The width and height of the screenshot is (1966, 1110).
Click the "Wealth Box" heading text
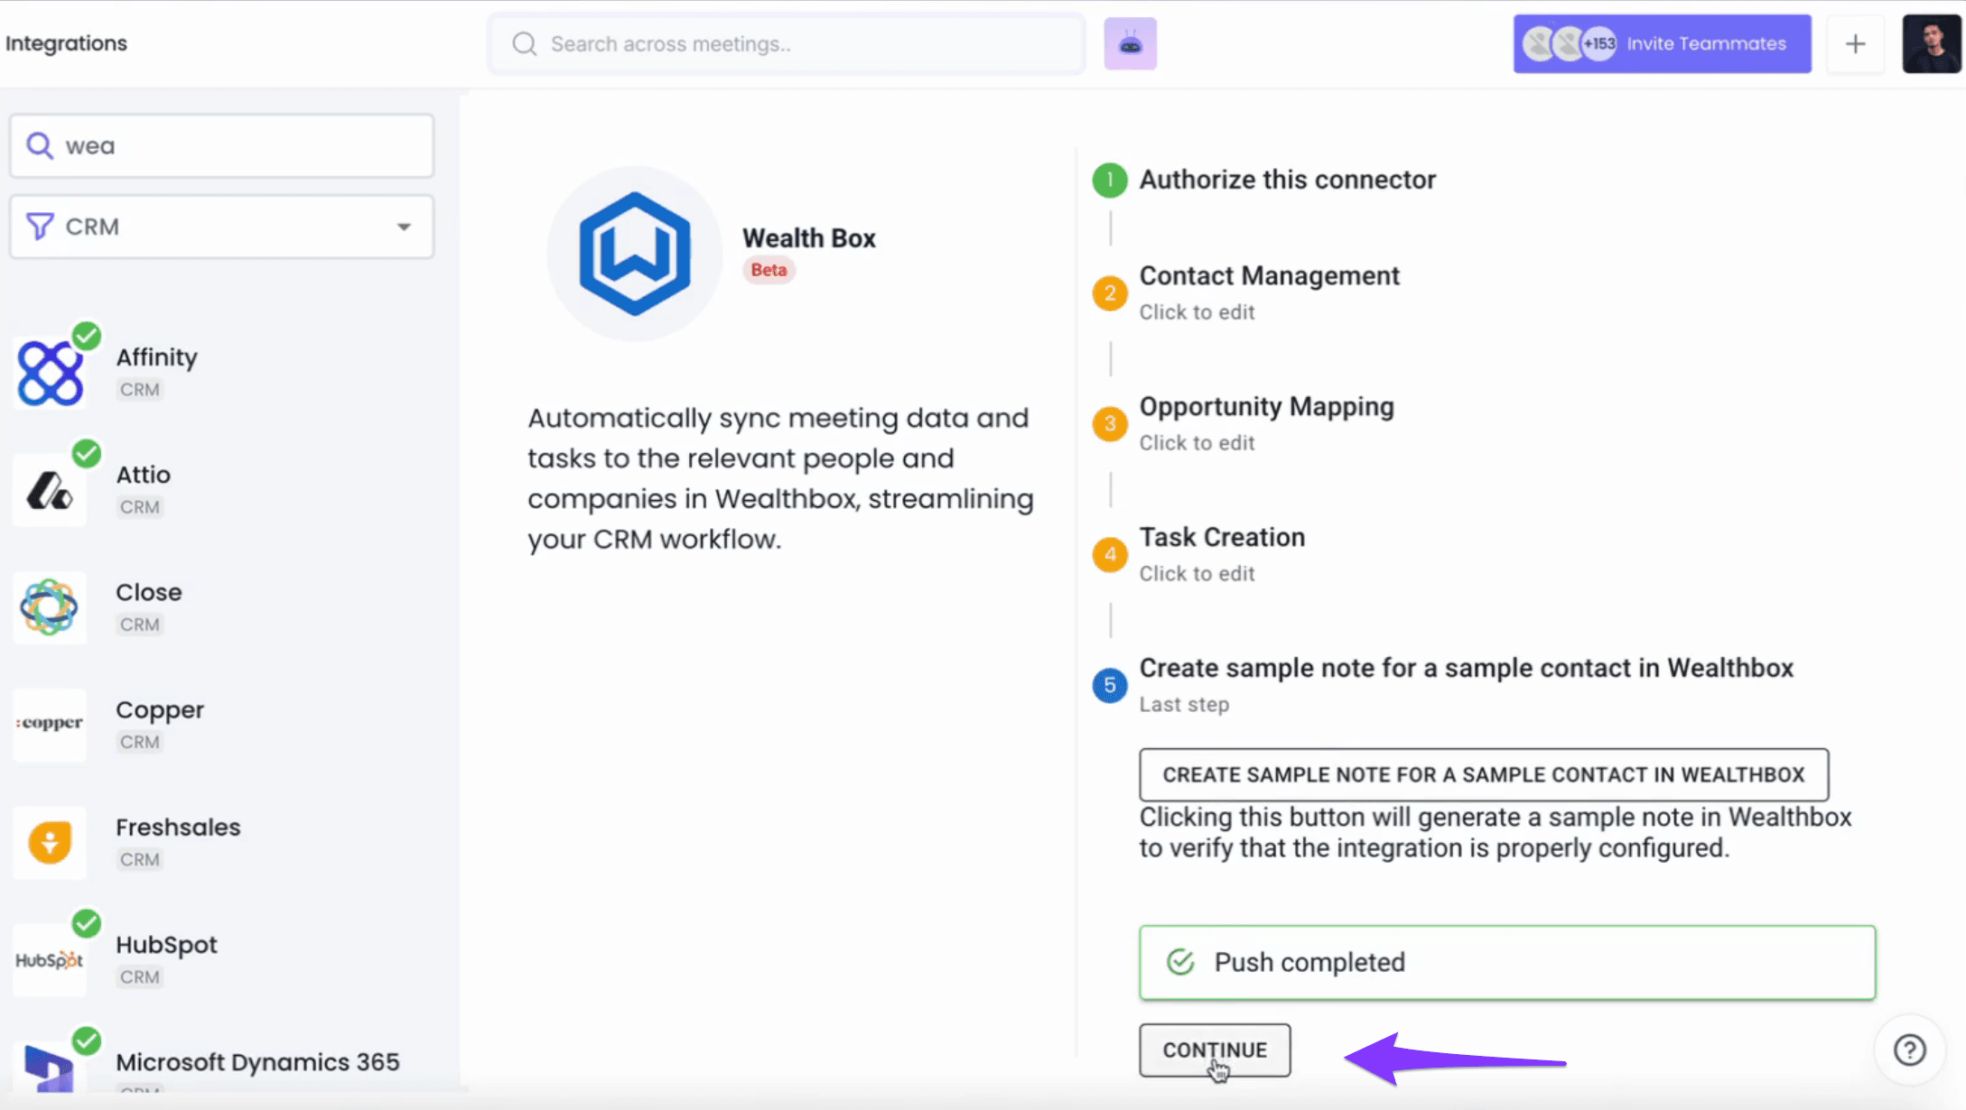tap(808, 238)
